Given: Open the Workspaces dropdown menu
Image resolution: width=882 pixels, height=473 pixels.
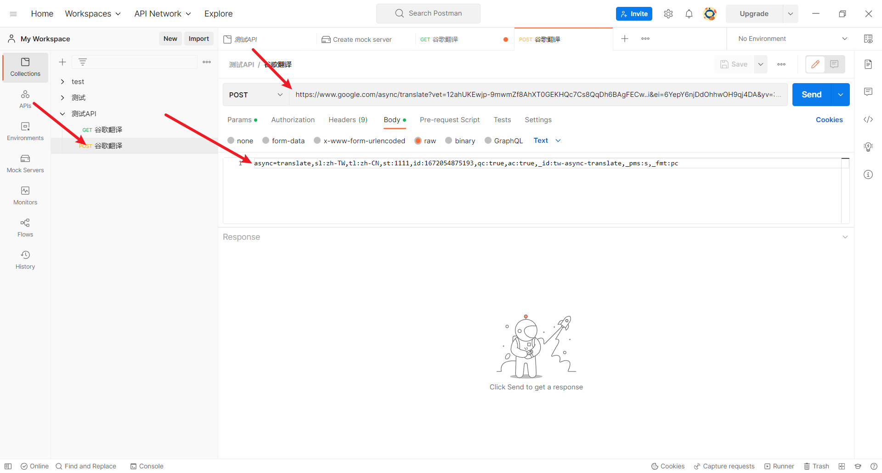Looking at the screenshot, I should tap(93, 14).
